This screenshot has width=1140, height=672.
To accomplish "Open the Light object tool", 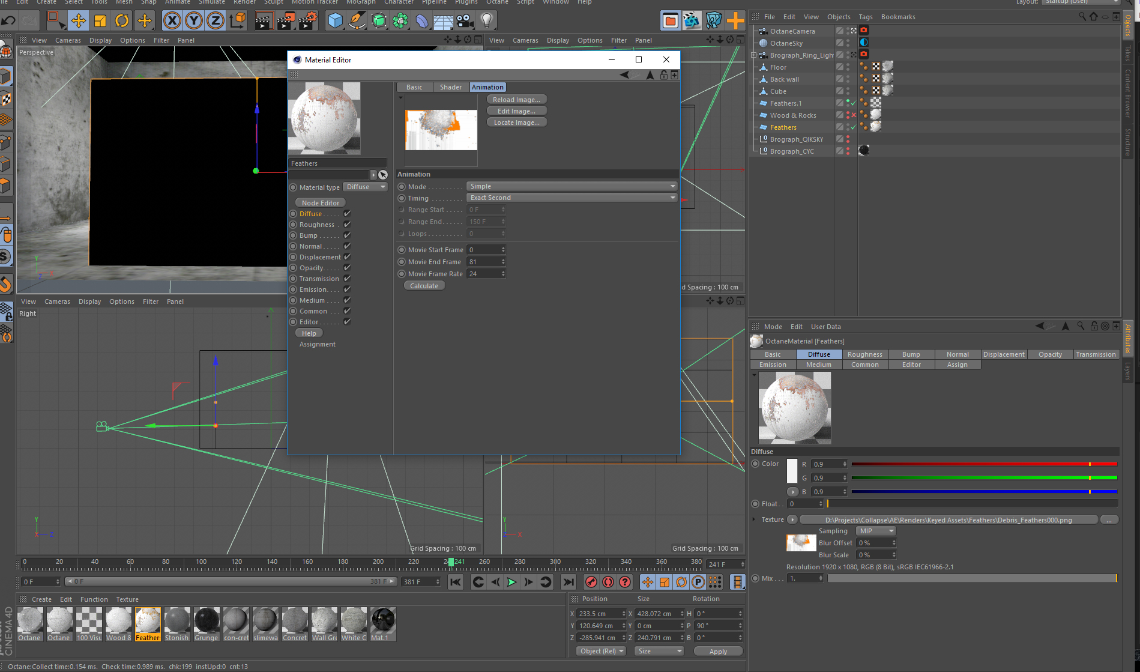I will click(x=487, y=21).
